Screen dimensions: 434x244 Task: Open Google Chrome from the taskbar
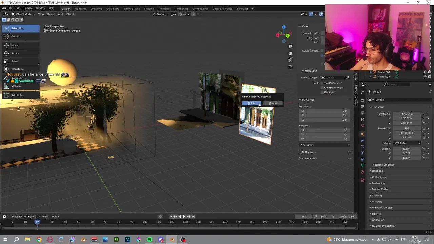click(x=39, y=240)
